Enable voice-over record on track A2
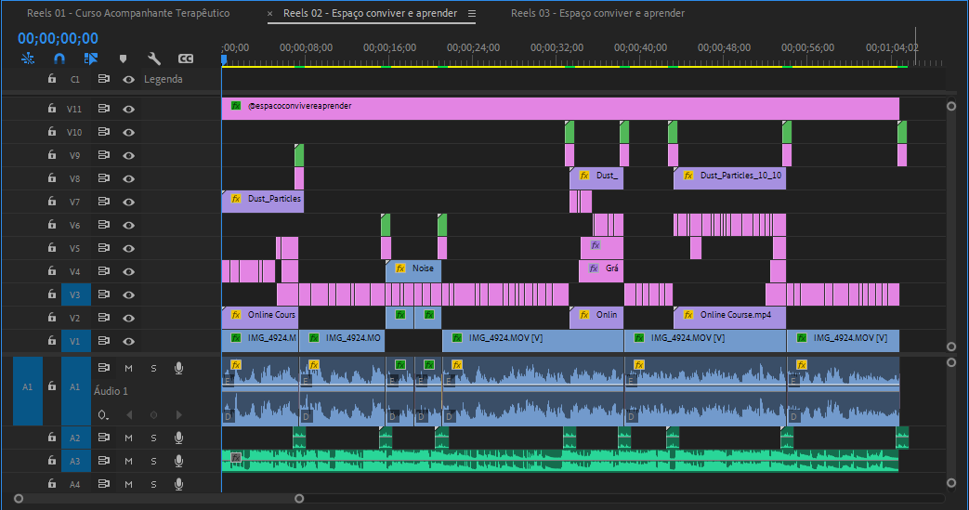969x510 pixels. [x=178, y=438]
